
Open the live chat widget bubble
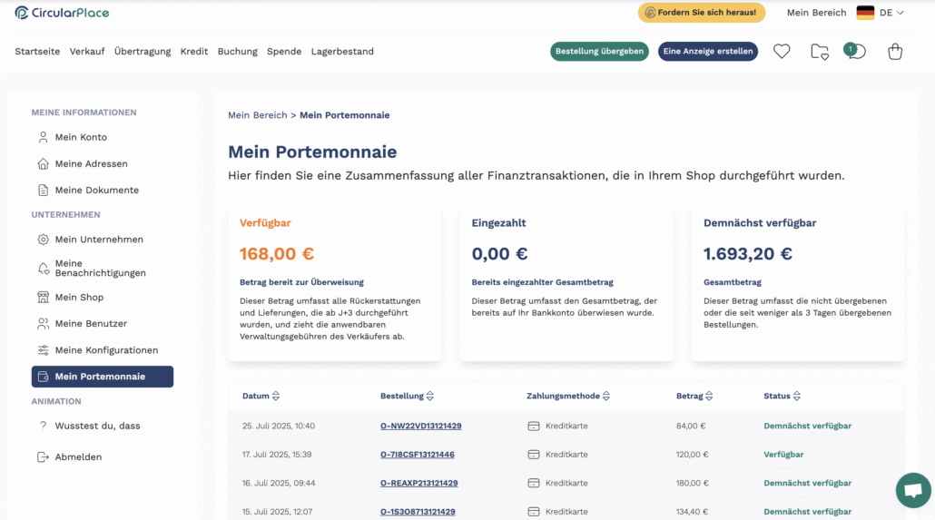point(913,490)
